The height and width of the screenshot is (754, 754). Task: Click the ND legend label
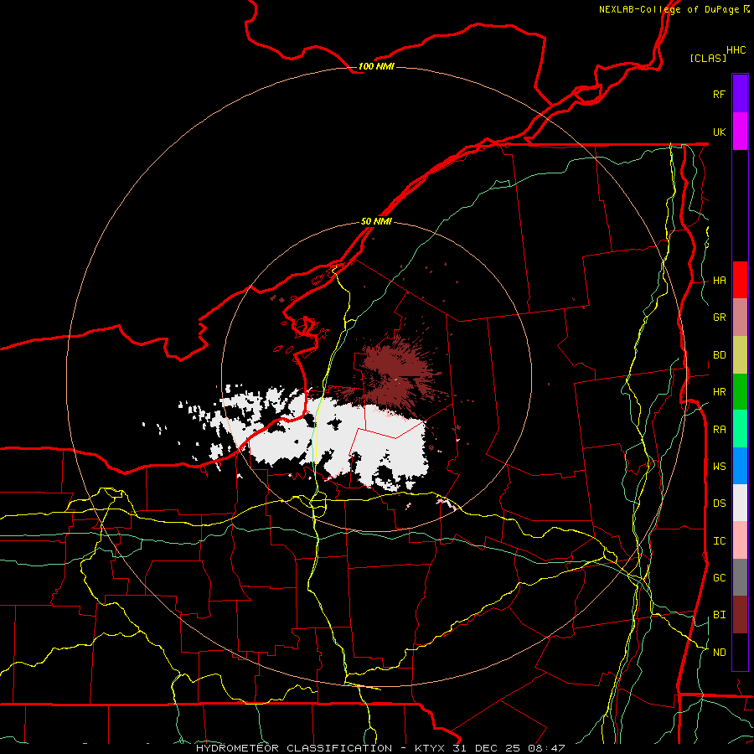coord(719,653)
